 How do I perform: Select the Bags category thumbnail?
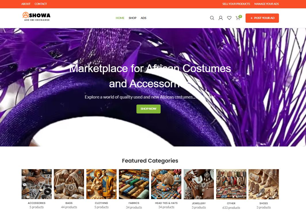tap(69, 184)
